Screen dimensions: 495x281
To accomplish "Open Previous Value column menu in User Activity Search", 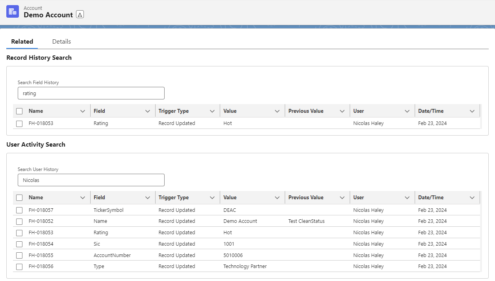I will point(342,198).
